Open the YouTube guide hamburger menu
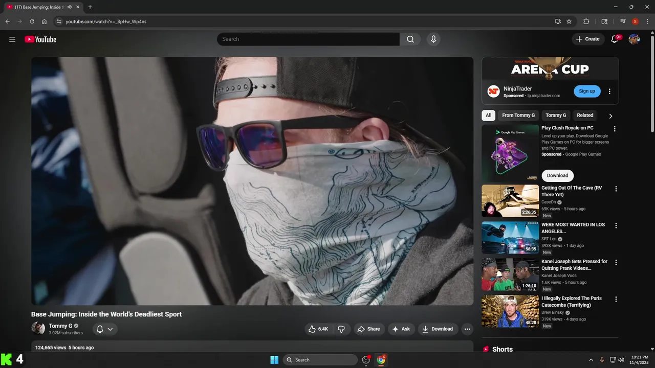Viewport: 655px width, 368px height. [x=12, y=39]
